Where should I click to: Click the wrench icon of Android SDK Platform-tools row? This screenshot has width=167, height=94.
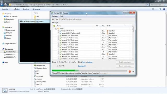click(61, 33)
